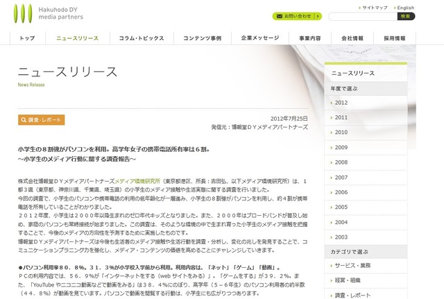Click the headline 小学生の８割強がパソコンを利用
Image resolution: width=444 pixels, height=299 pixels.
(x=114, y=149)
